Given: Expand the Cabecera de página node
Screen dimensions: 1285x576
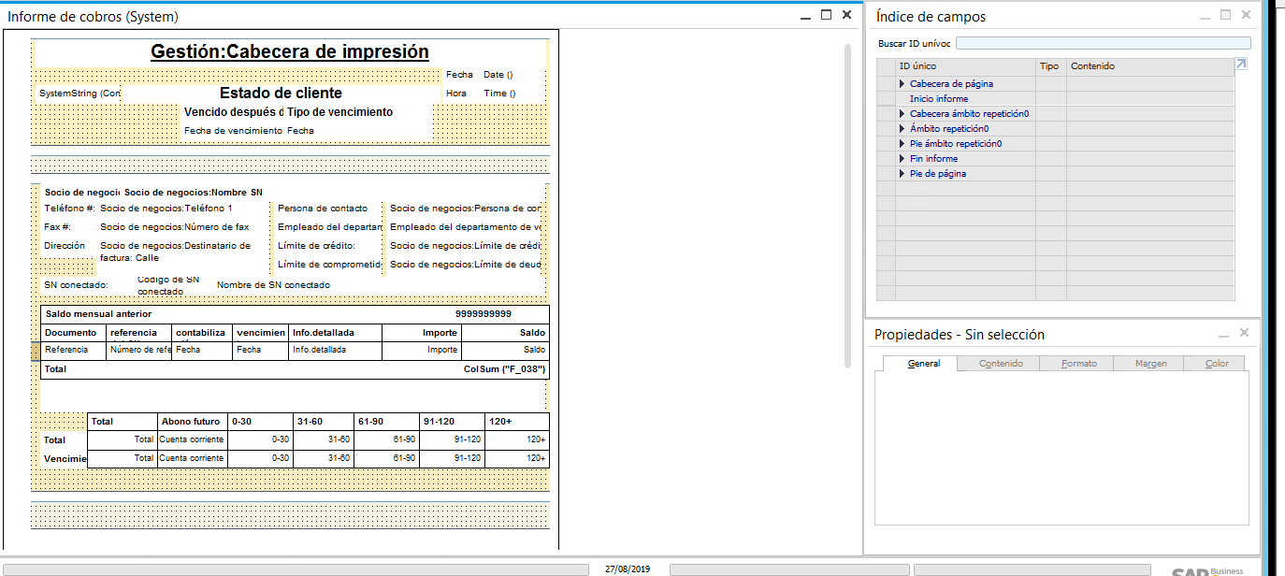Looking at the screenshot, I should pos(902,84).
